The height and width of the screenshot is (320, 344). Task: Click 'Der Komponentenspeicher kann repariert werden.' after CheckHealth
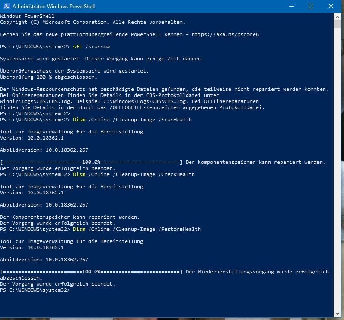(70, 217)
